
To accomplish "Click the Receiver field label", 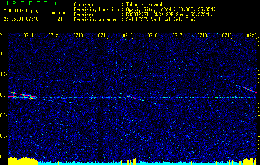I will (84, 14).
